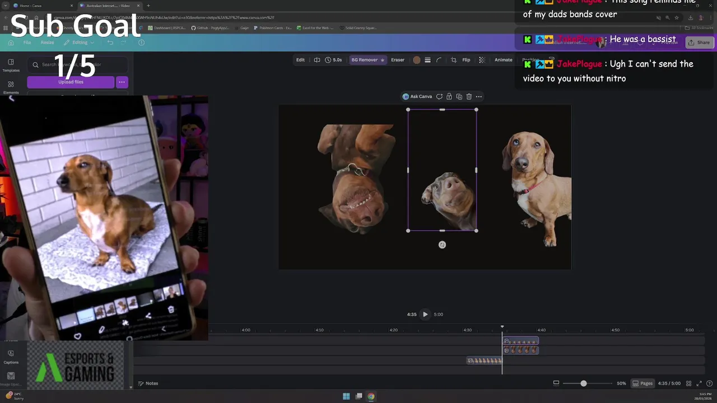The width and height of the screenshot is (717, 403).
Task: Open the help question mark icon
Action: coord(709,383)
